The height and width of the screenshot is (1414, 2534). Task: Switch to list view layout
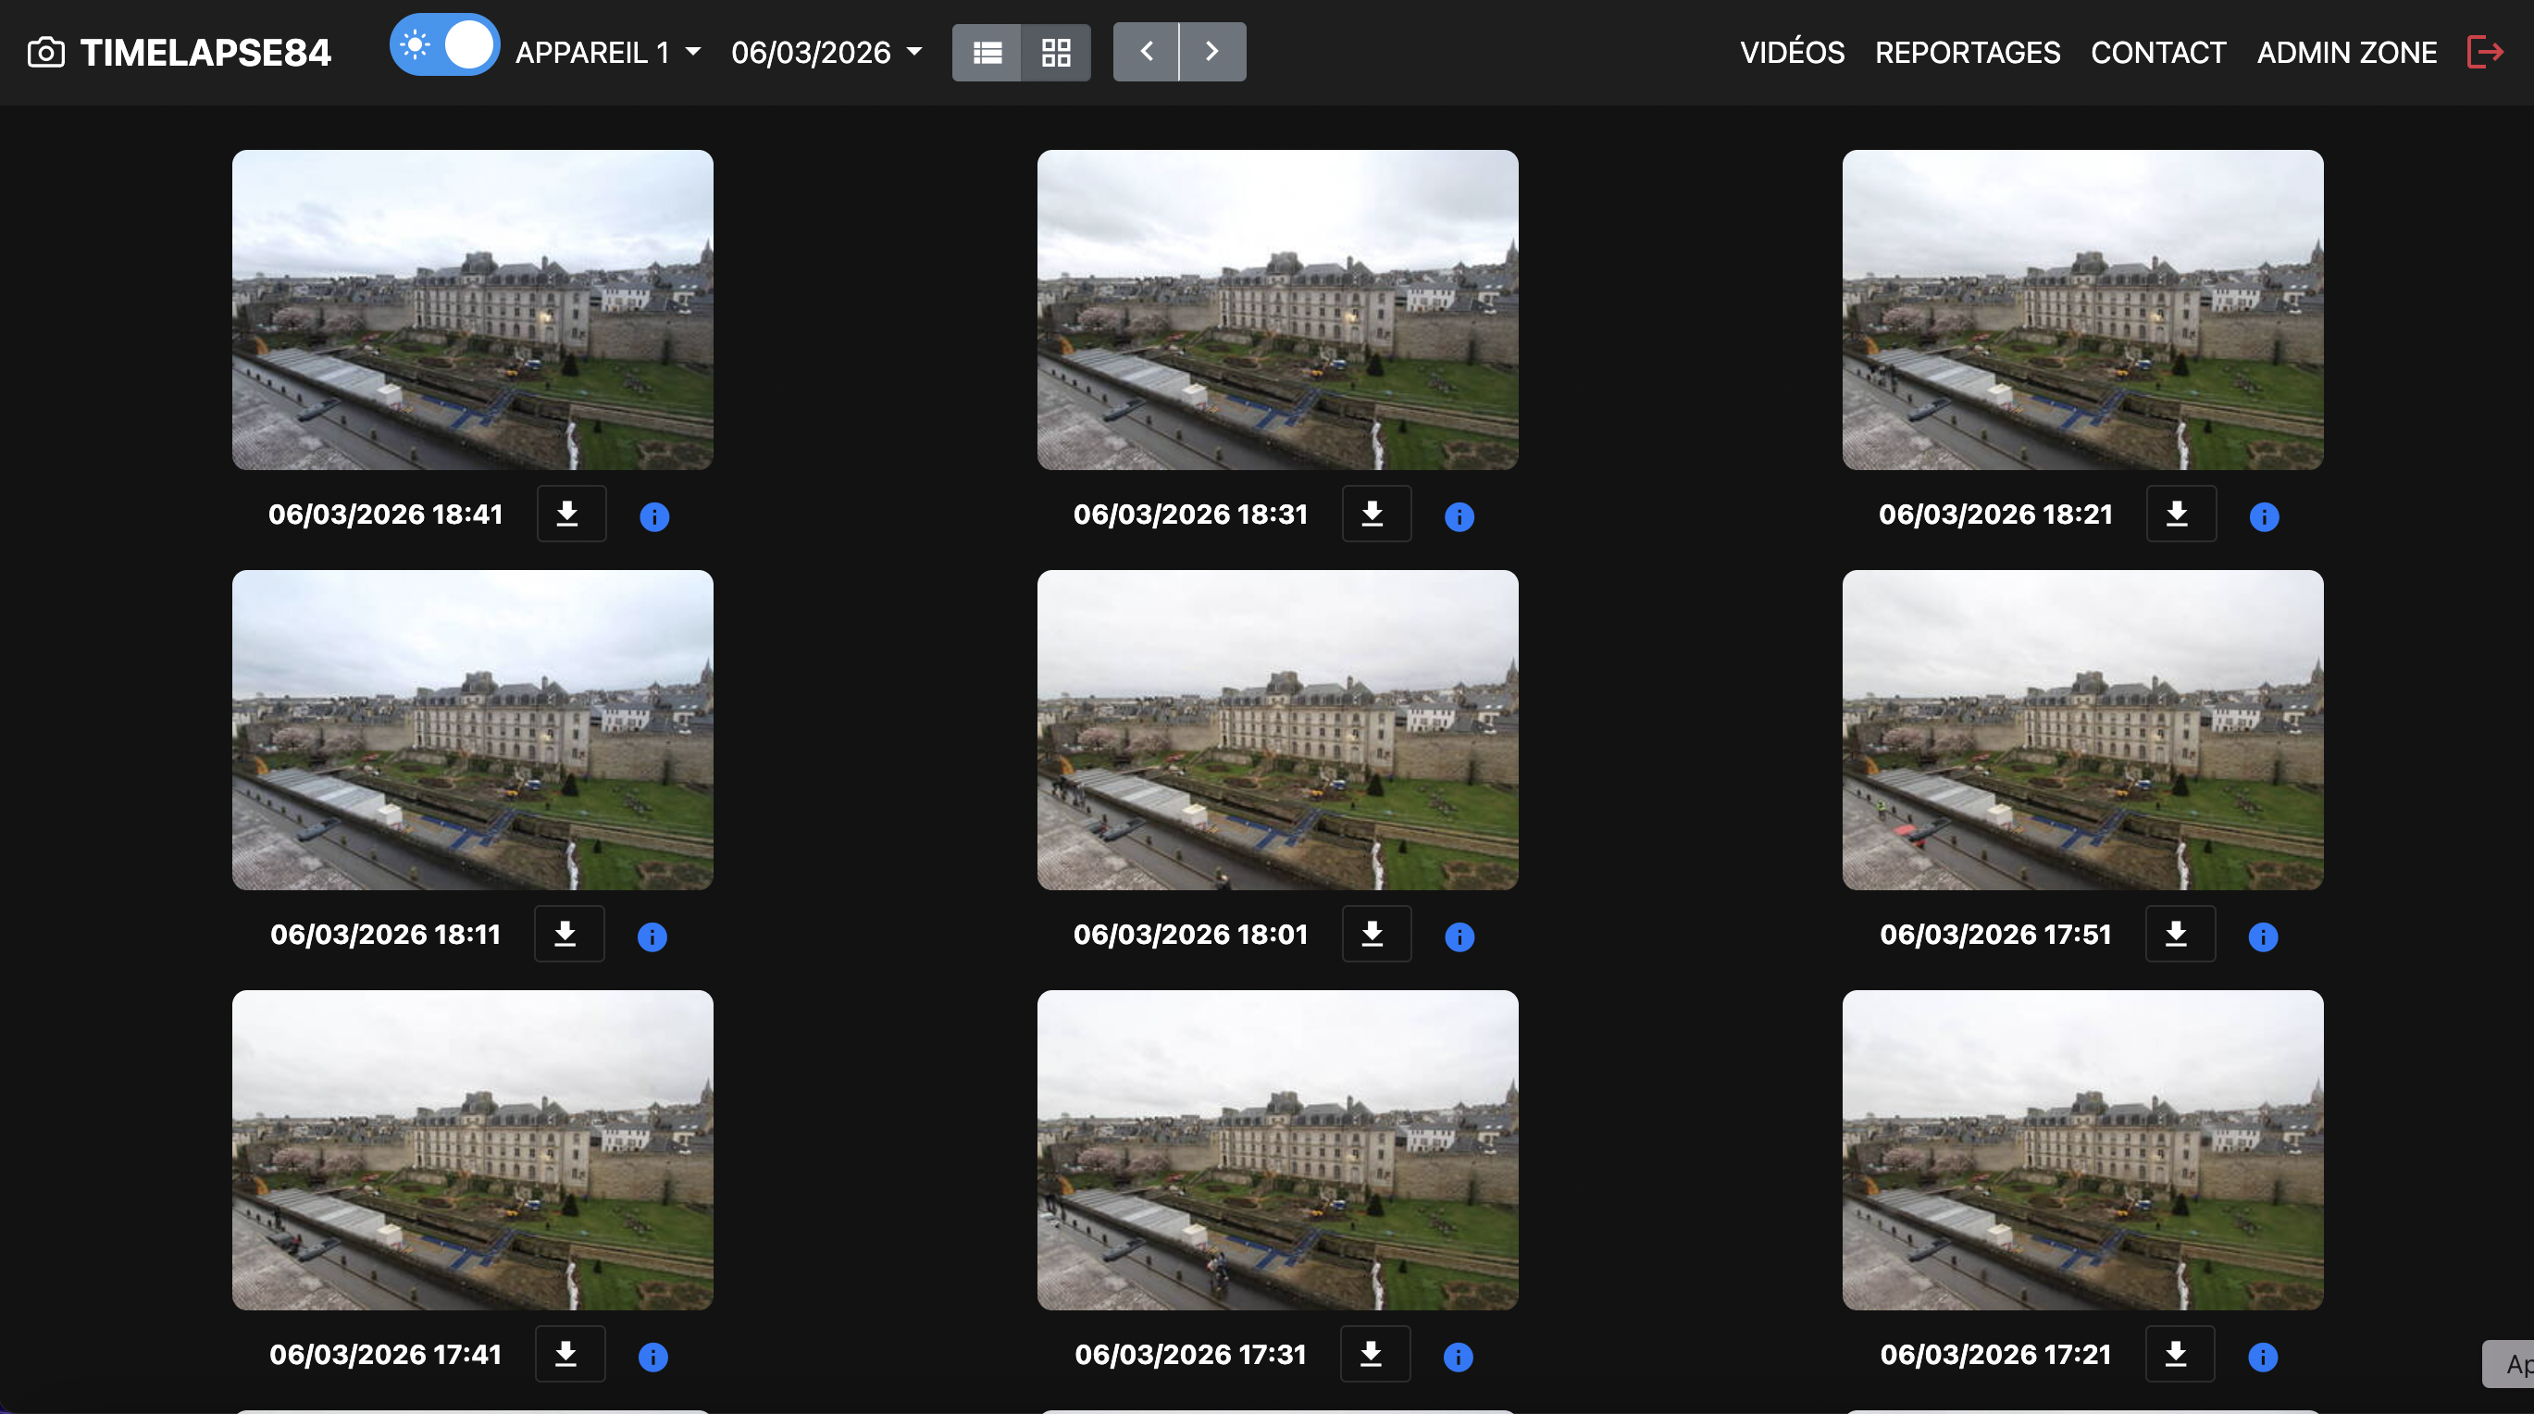coord(987,52)
